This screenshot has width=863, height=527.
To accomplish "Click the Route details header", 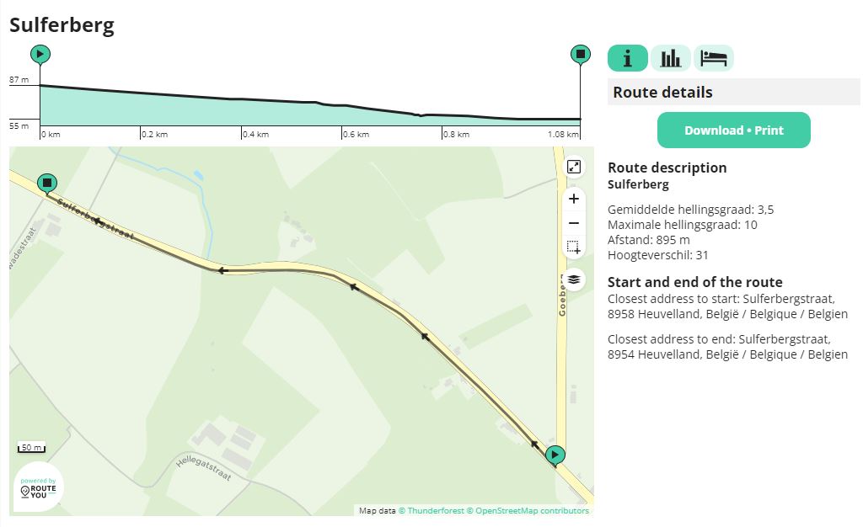I will tap(662, 93).
